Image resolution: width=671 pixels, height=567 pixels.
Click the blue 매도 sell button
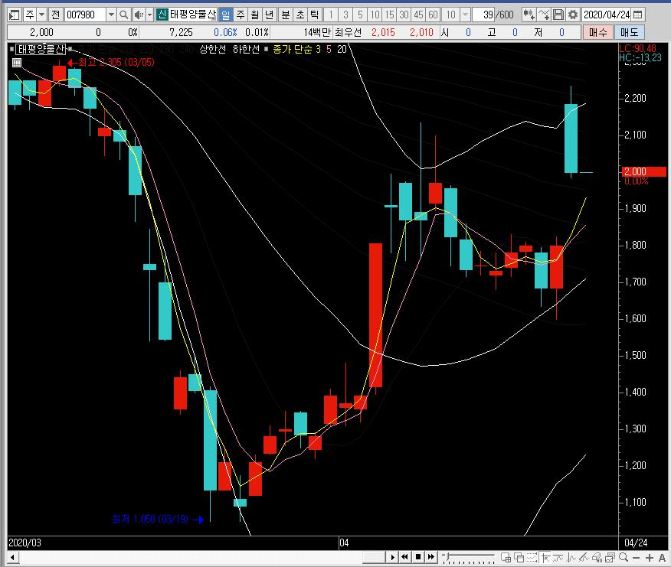[x=629, y=32]
